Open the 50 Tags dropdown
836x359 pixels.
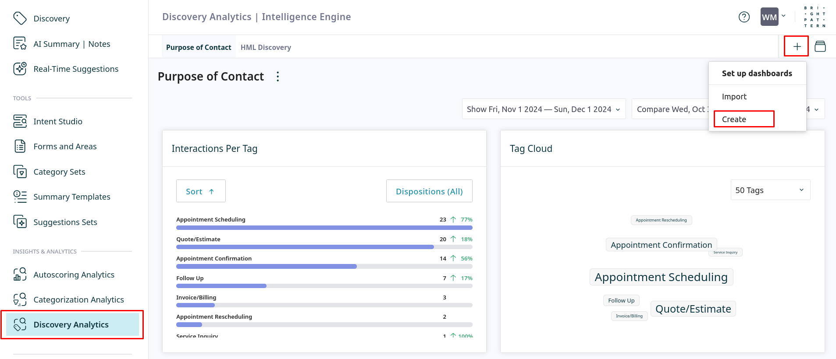[x=770, y=190]
